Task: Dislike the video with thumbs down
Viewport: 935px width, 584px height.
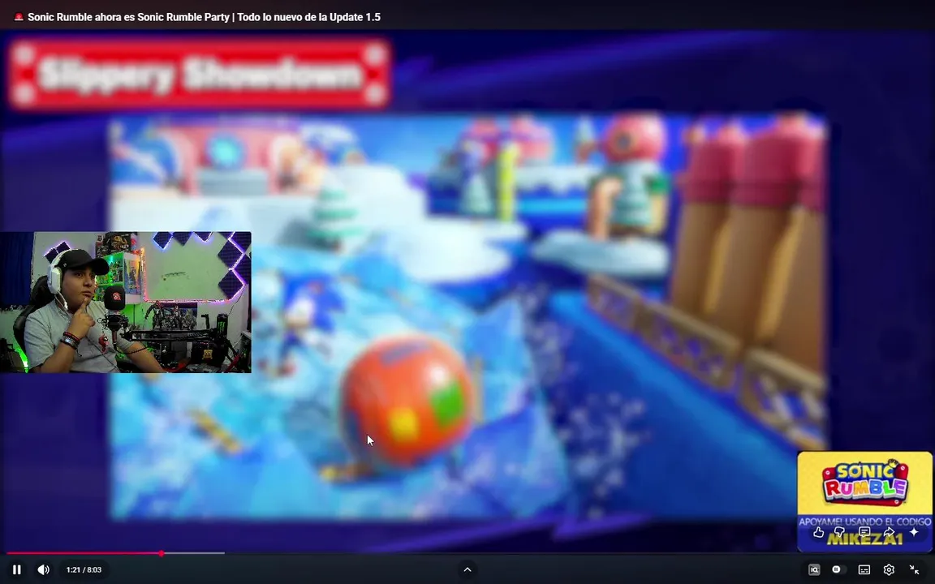Action: [839, 532]
